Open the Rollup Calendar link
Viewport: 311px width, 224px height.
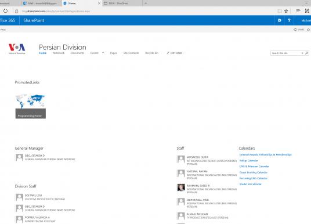tap(248, 161)
